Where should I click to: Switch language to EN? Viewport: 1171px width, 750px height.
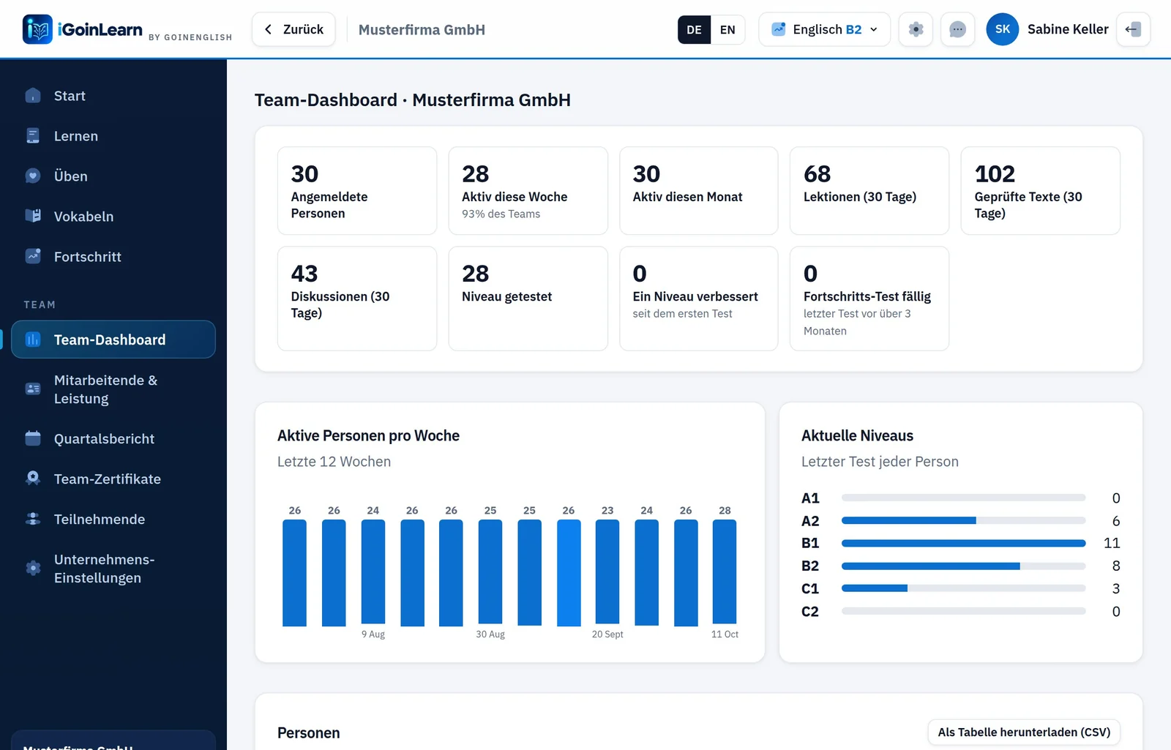coord(727,29)
